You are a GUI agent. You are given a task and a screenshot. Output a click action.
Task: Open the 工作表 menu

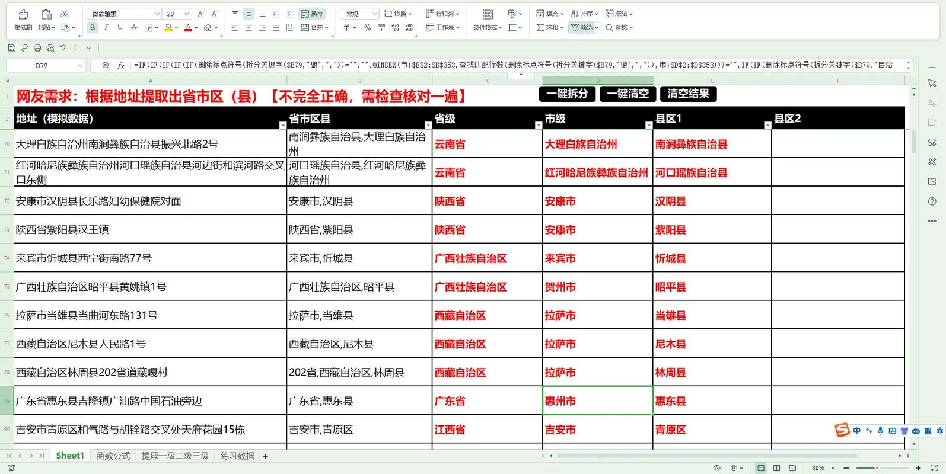coord(442,27)
